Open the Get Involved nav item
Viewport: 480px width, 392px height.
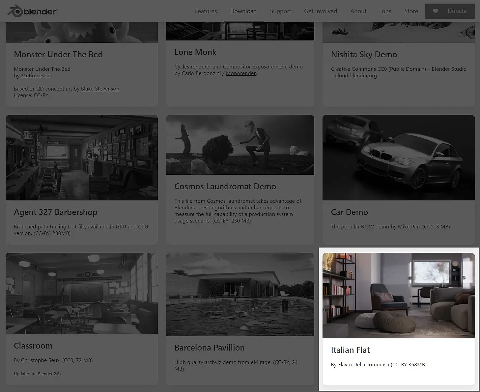pos(321,11)
